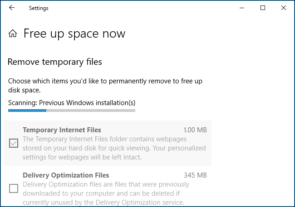
Task: Click the Delivery Optimization Files description text
Action: coord(109,193)
